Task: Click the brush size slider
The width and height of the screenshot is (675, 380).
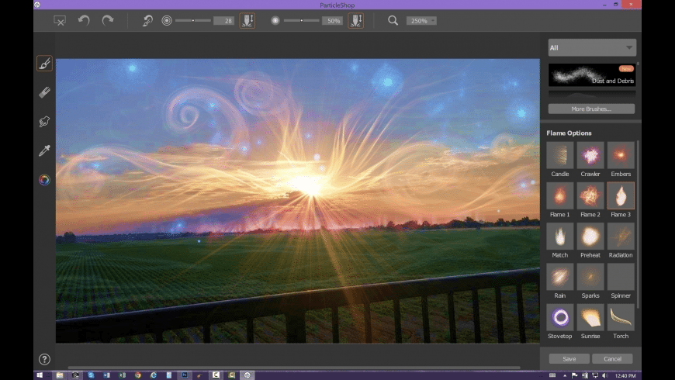Action: pyautogui.click(x=192, y=20)
